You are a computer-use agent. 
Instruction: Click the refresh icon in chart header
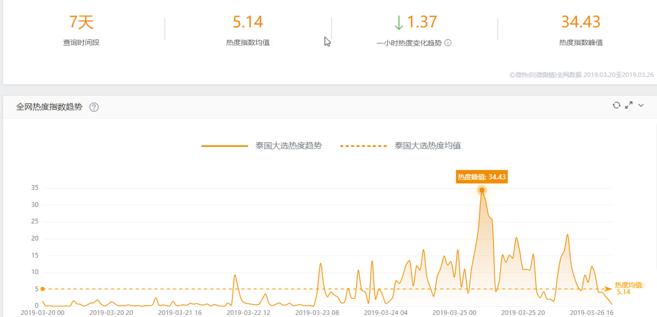tap(616, 105)
